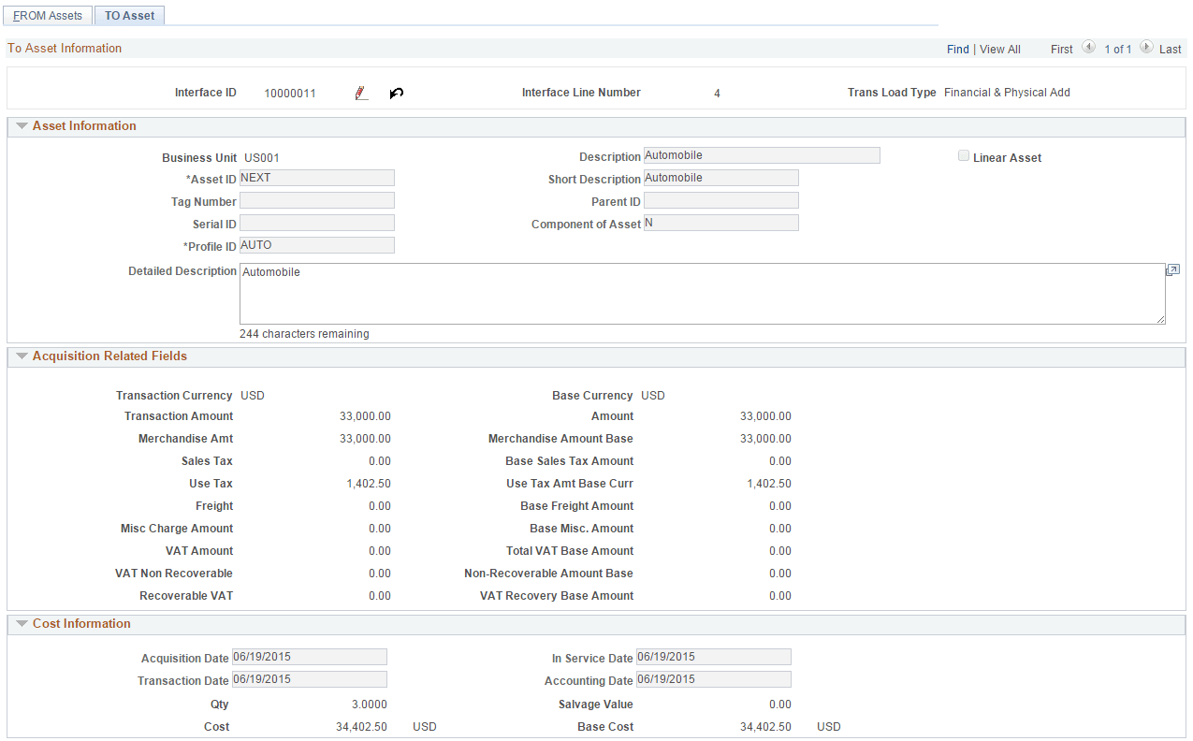Collapse the Asset Information section
This screenshot has width=1193, height=741.
pos(22,125)
